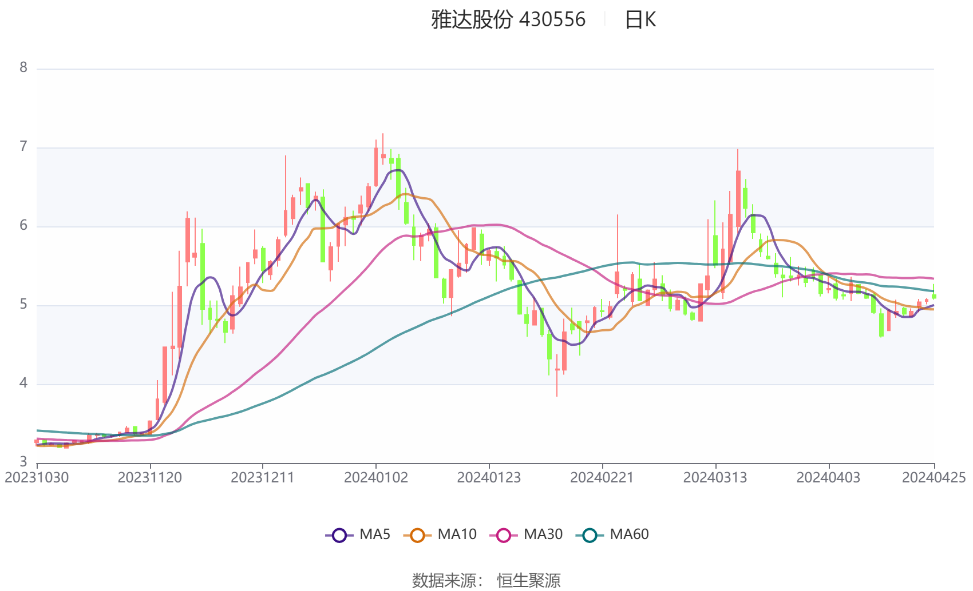The width and height of the screenshot is (973, 591).
Task: Click the data source text 恒生聚源
Action: click(x=529, y=581)
